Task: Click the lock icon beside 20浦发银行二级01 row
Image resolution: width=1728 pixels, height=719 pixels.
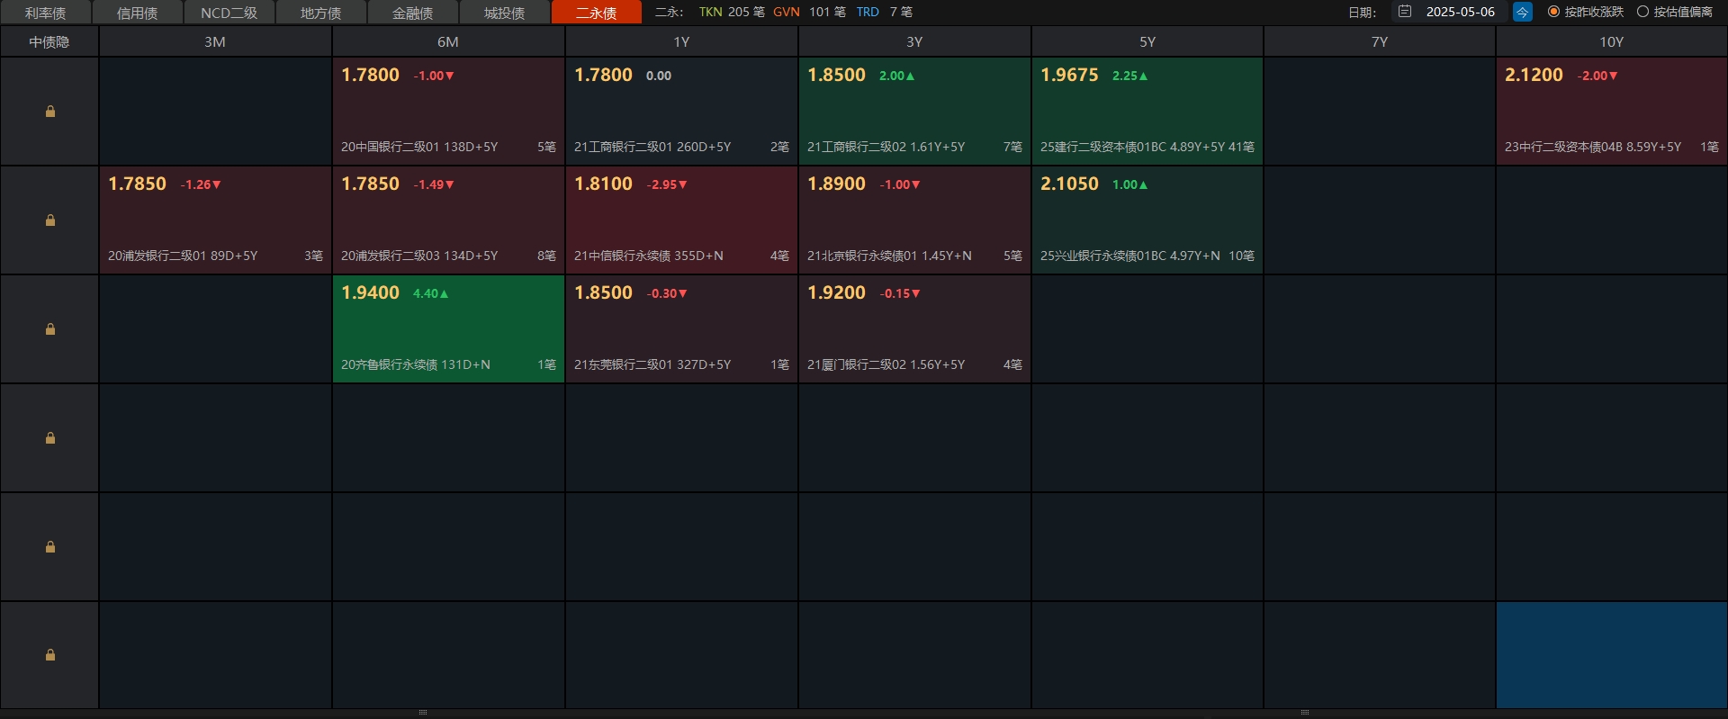Action: pos(50,220)
